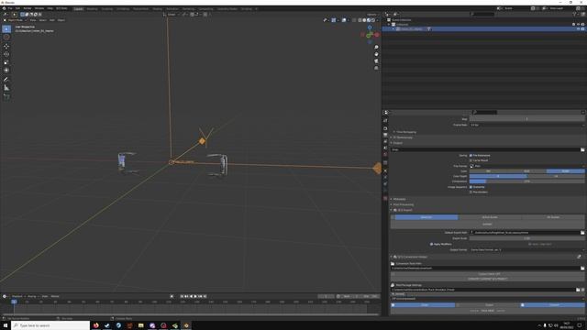
Task: Switch to the Modeling workspace tab
Action: [92, 8]
